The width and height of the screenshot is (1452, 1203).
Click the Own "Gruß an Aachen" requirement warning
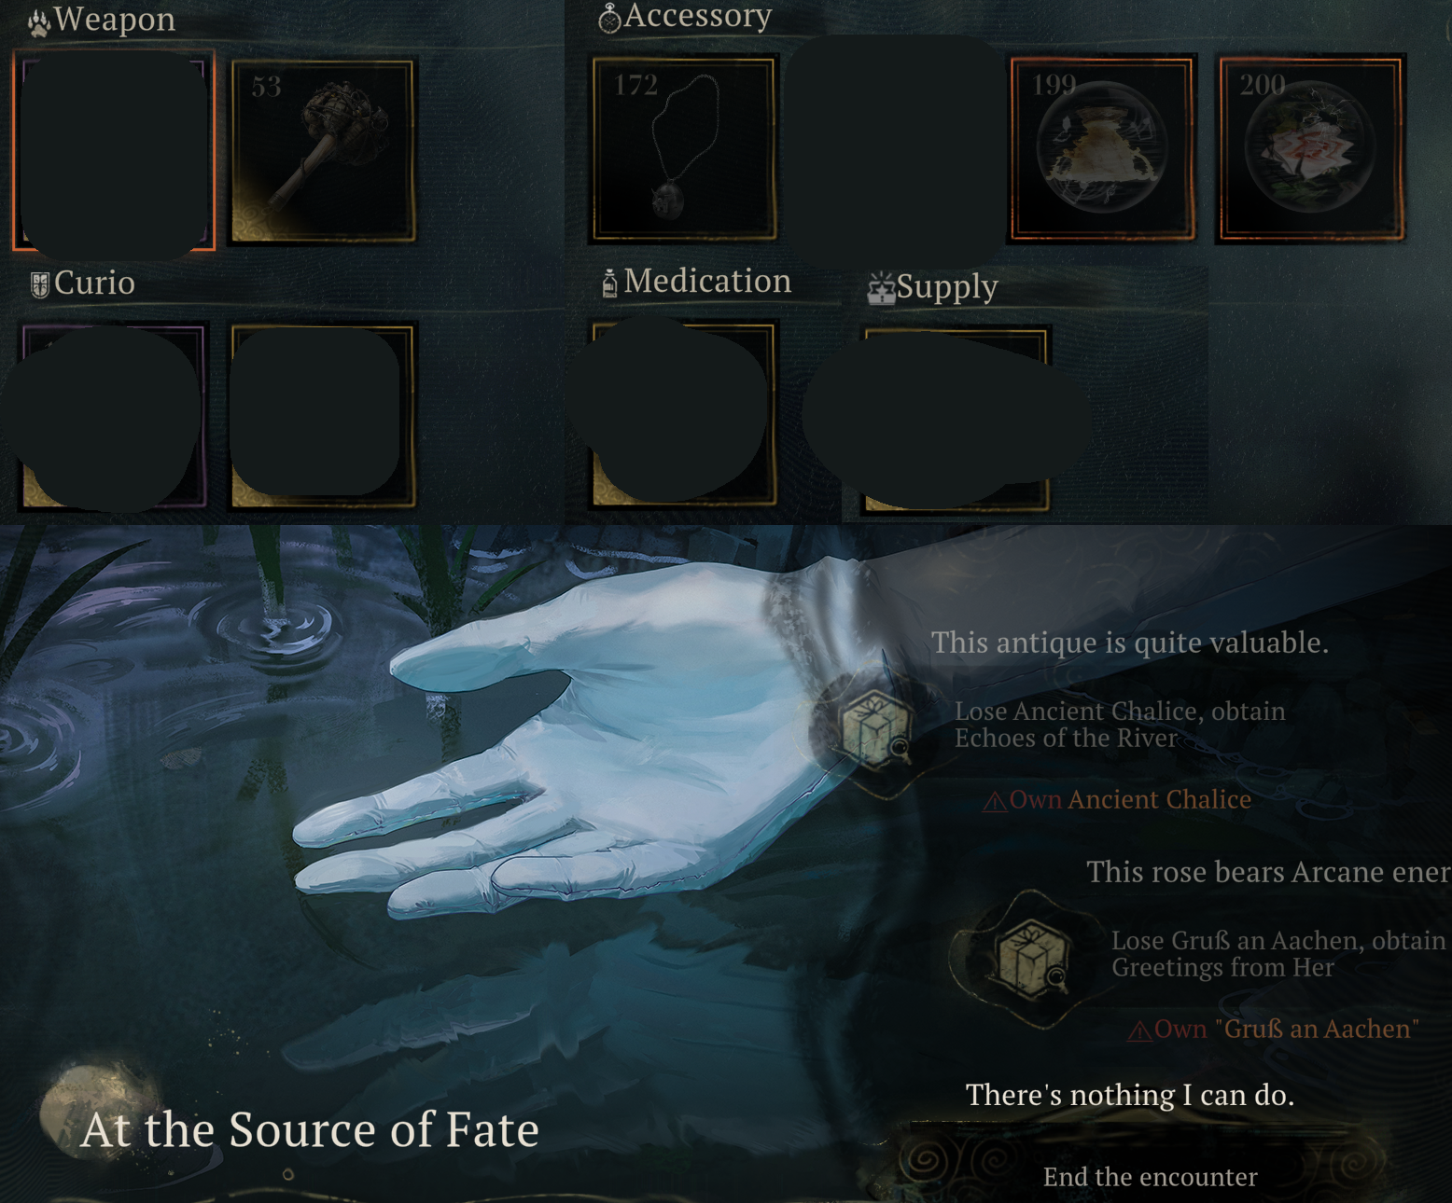1274,1030
